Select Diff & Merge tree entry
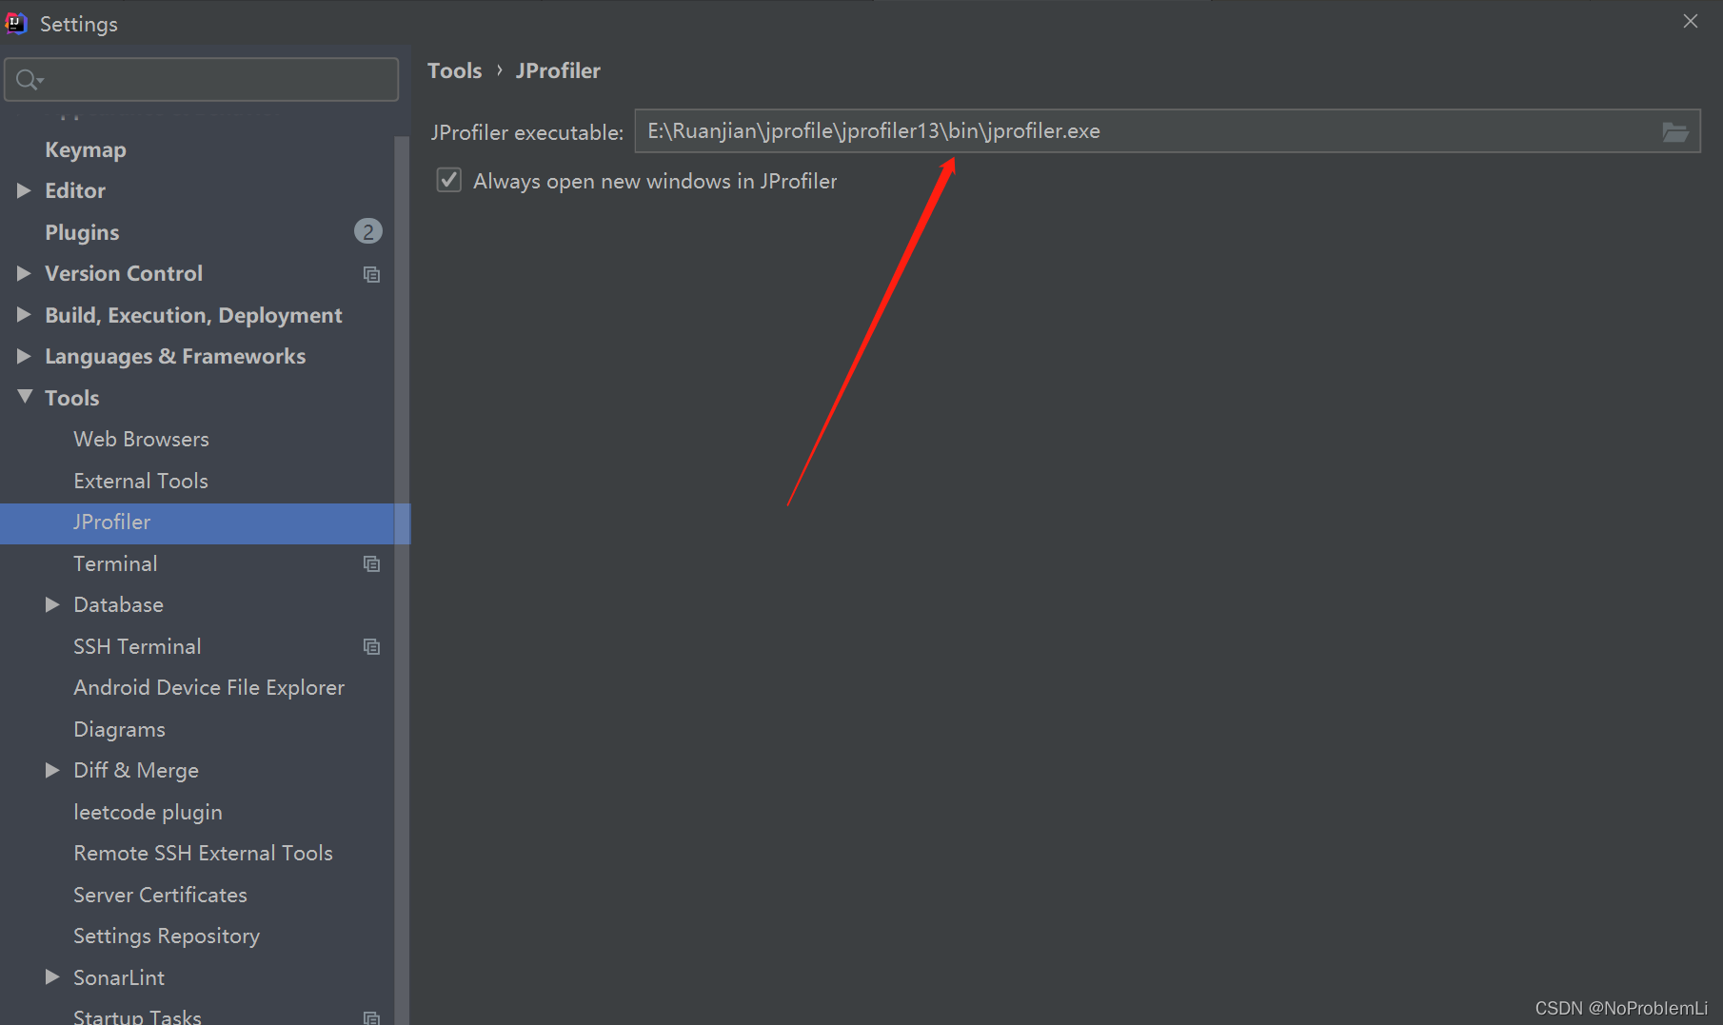The height and width of the screenshot is (1025, 1723). tap(136, 771)
